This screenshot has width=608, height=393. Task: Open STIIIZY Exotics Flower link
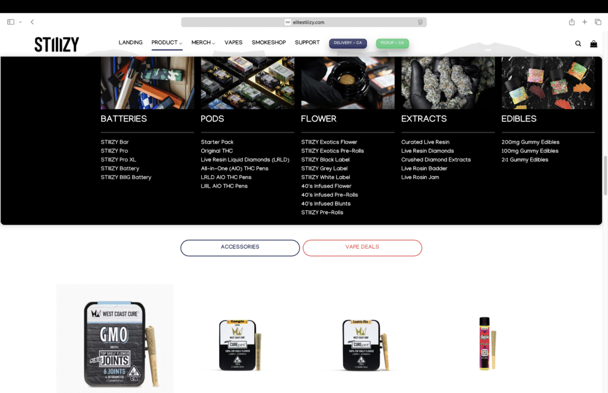pos(329,142)
